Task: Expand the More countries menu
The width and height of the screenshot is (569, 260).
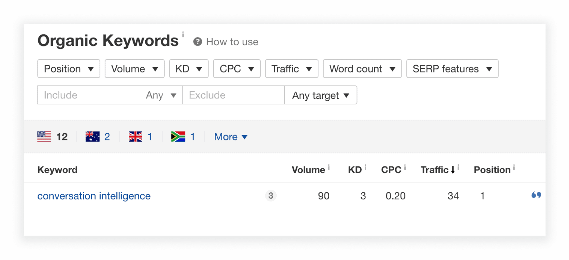Action: coord(231,137)
